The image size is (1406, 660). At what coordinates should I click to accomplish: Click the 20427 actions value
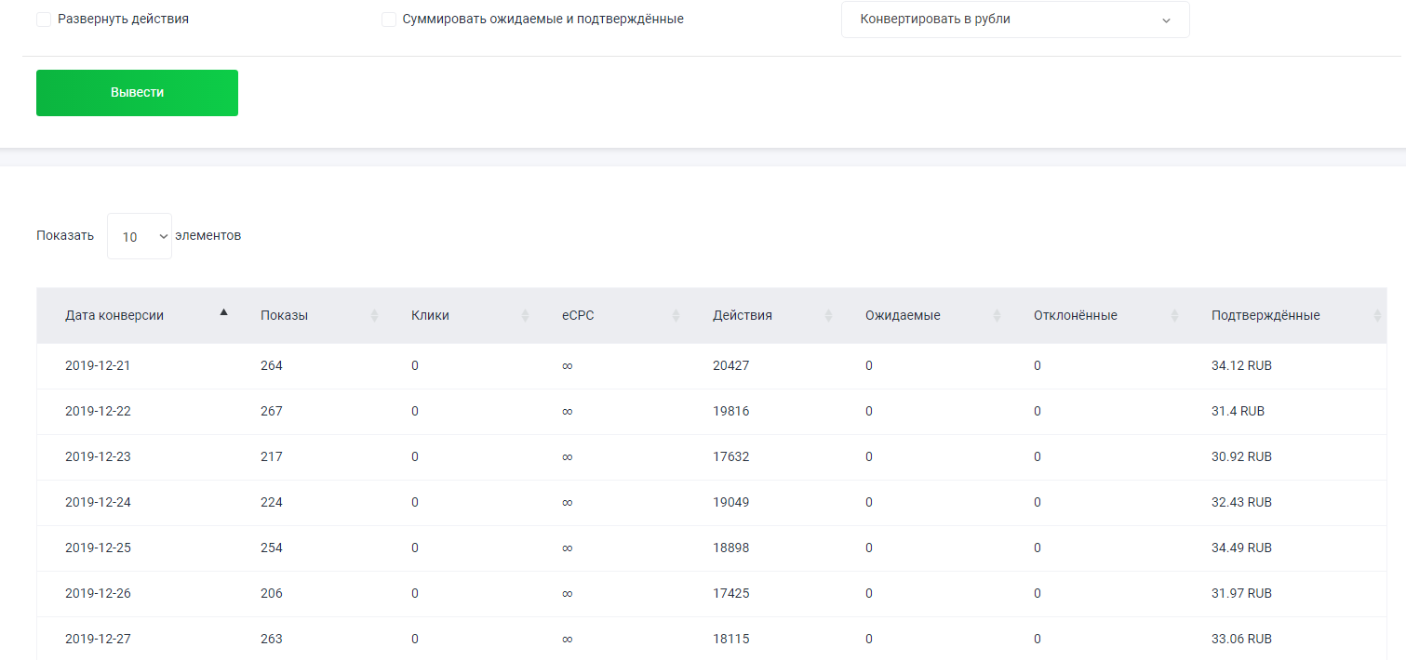pyautogui.click(x=730, y=366)
